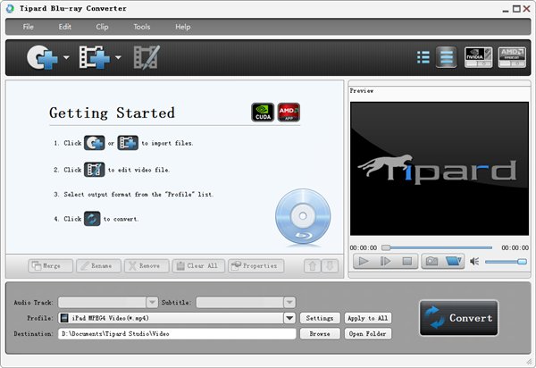The width and height of the screenshot is (536, 368).
Task: Click the Tipard preview video area
Action: [x=440, y=169]
